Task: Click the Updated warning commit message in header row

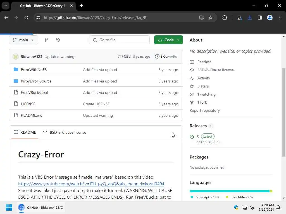Action: [x=59, y=57]
